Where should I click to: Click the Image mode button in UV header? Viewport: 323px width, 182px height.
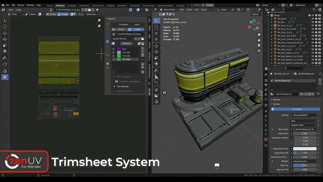pos(63,14)
